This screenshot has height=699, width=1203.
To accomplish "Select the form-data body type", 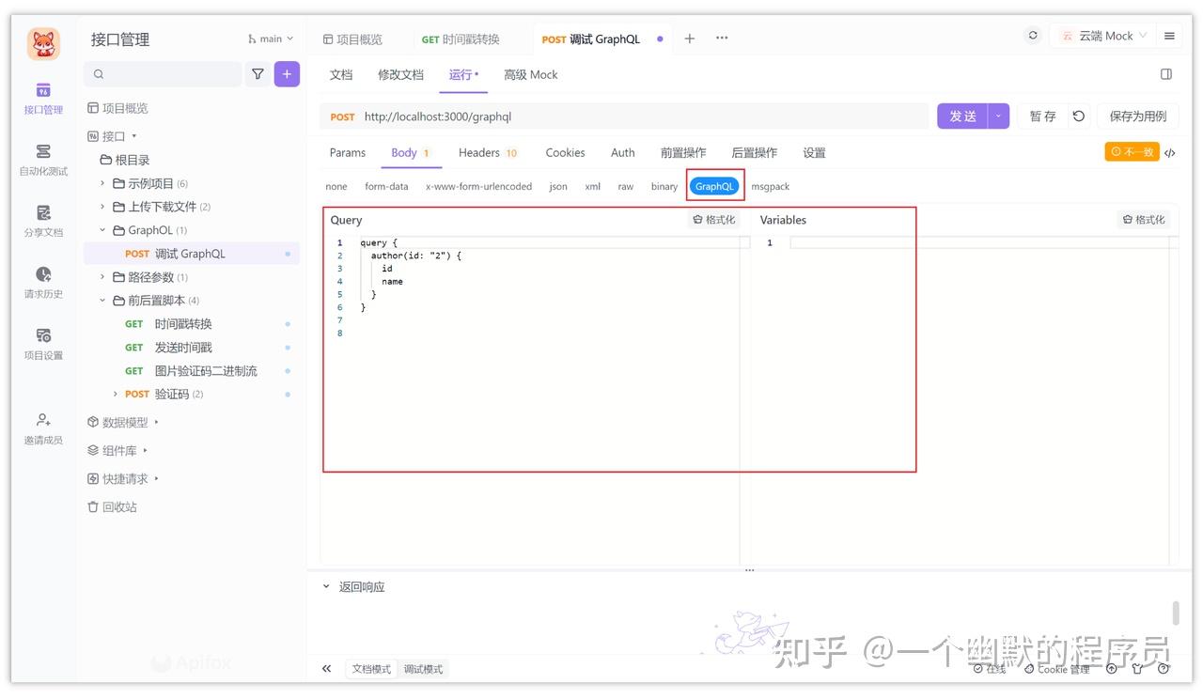I will (x=386, y=186).
